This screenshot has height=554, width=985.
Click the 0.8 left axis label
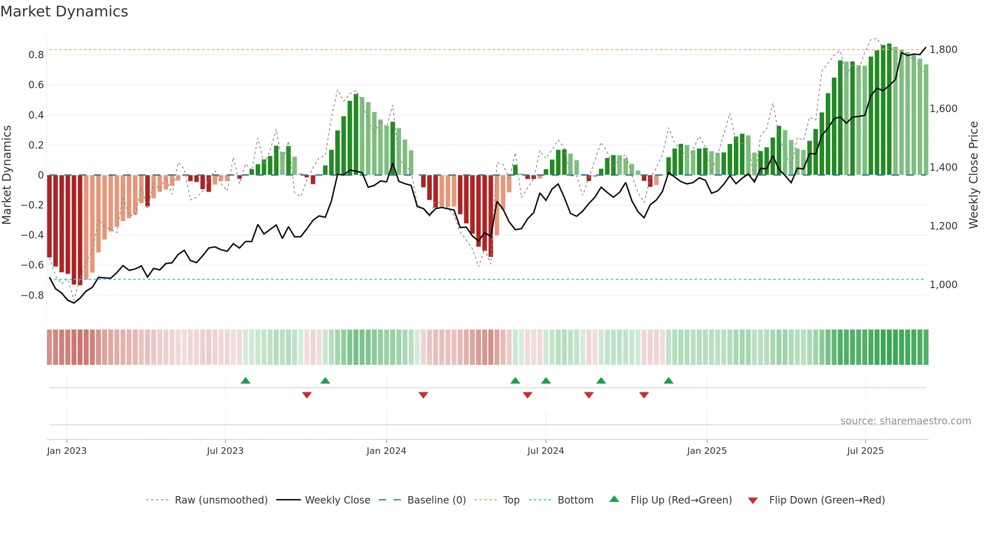[x=36, y=55]
